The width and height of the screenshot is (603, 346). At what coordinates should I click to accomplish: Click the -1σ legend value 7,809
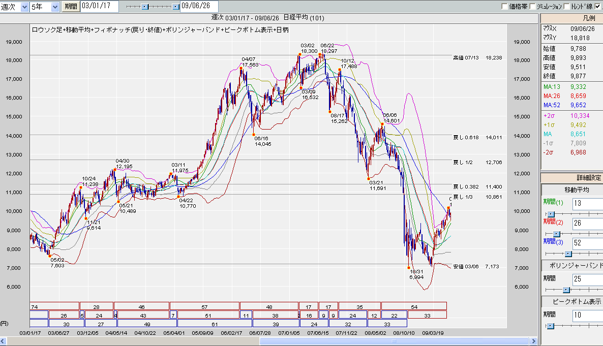coord(579,143)
